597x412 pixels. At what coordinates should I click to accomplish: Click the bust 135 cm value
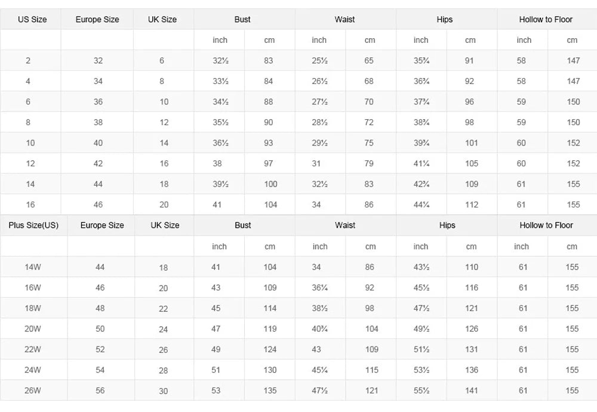click(270, 391)
